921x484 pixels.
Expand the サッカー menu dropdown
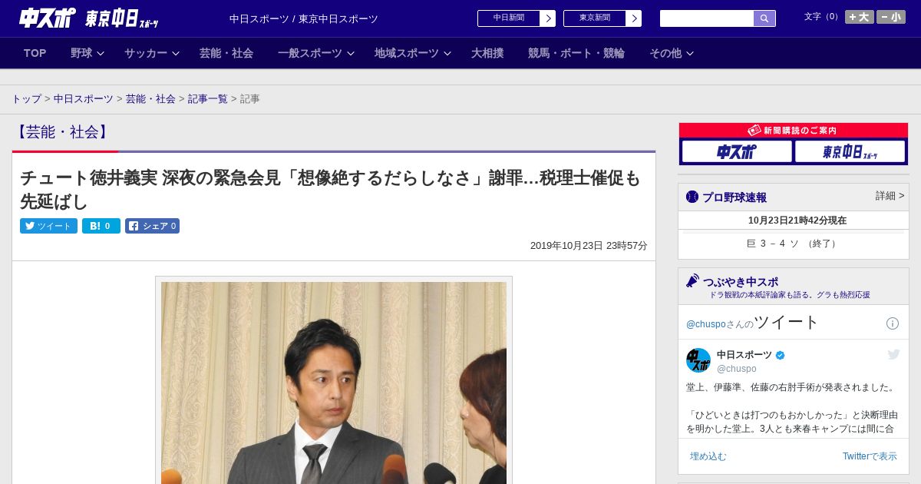(x=152, y=53)
